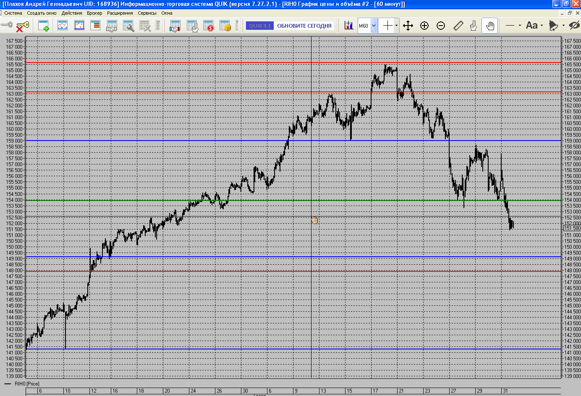Open the Окна menu
The image size is (581, 396).
pyautogui.click(x=167, y=13)
